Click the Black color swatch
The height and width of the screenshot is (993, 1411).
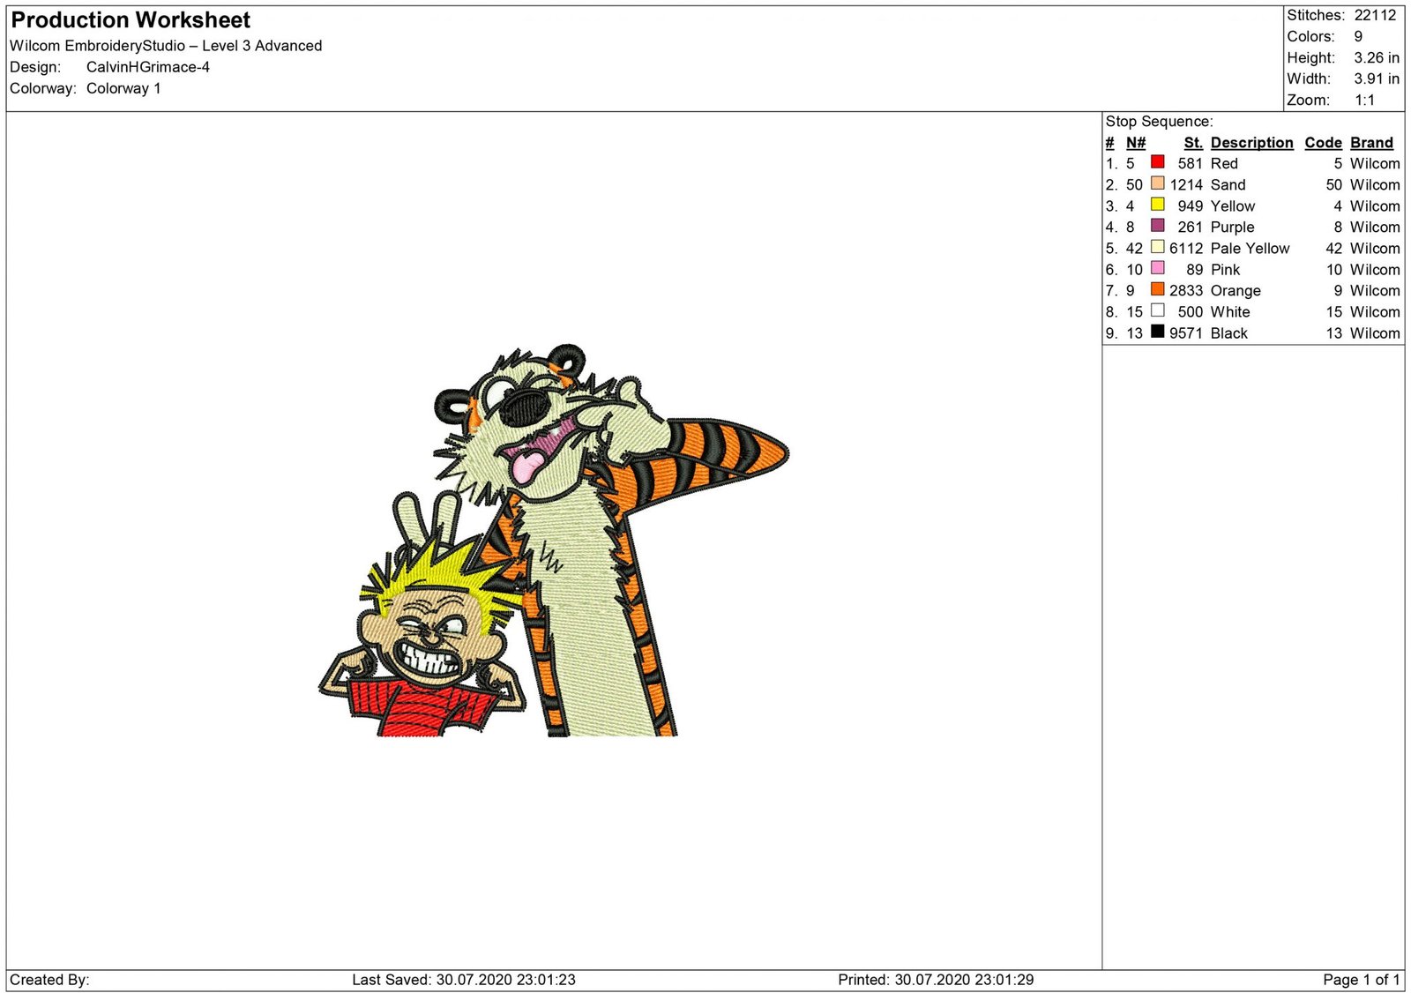(1157, 332)
